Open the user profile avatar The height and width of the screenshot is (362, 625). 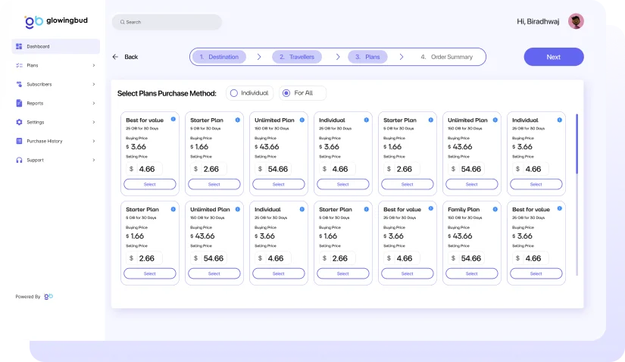pyautogui.click(x=576, y=22)
